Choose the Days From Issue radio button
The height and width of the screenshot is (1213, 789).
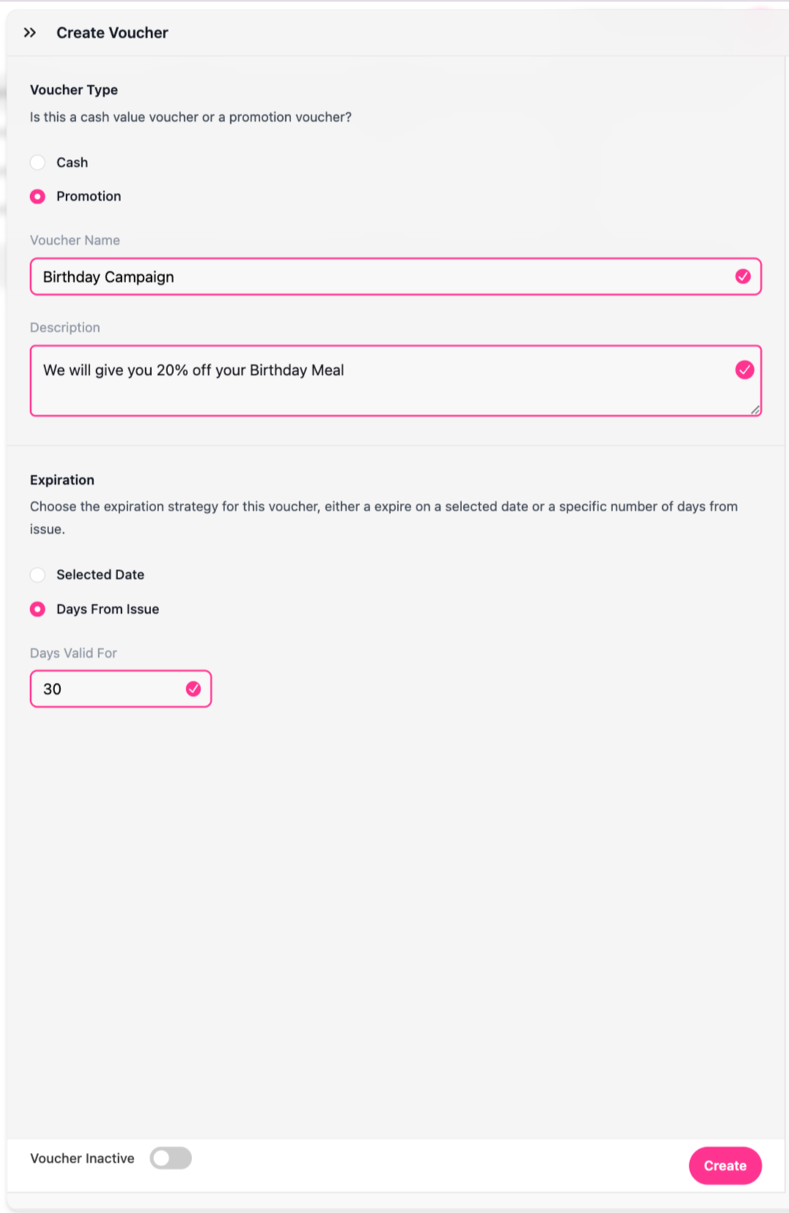point(37,609)
